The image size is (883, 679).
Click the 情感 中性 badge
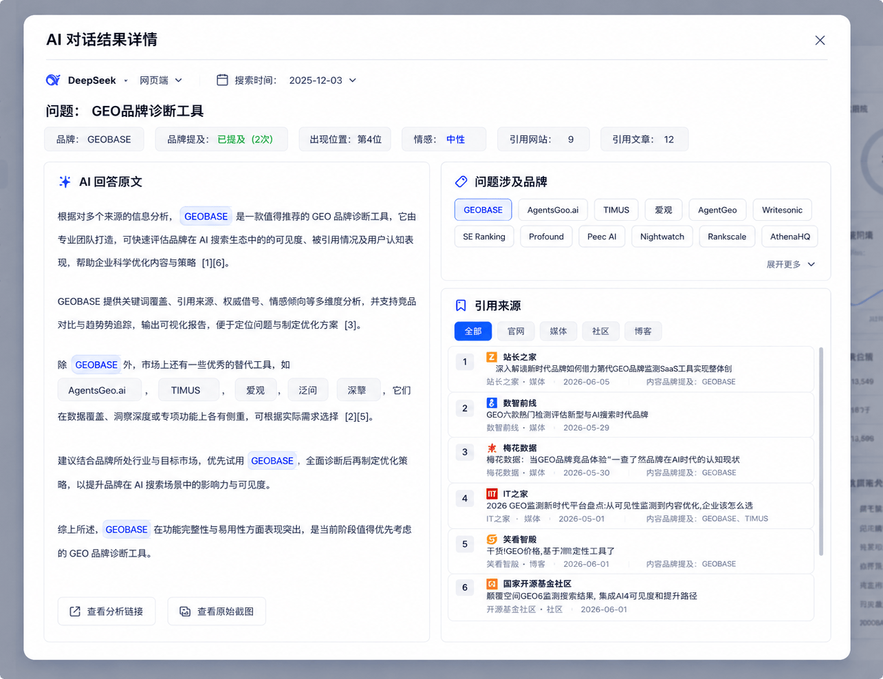[444, 139]
